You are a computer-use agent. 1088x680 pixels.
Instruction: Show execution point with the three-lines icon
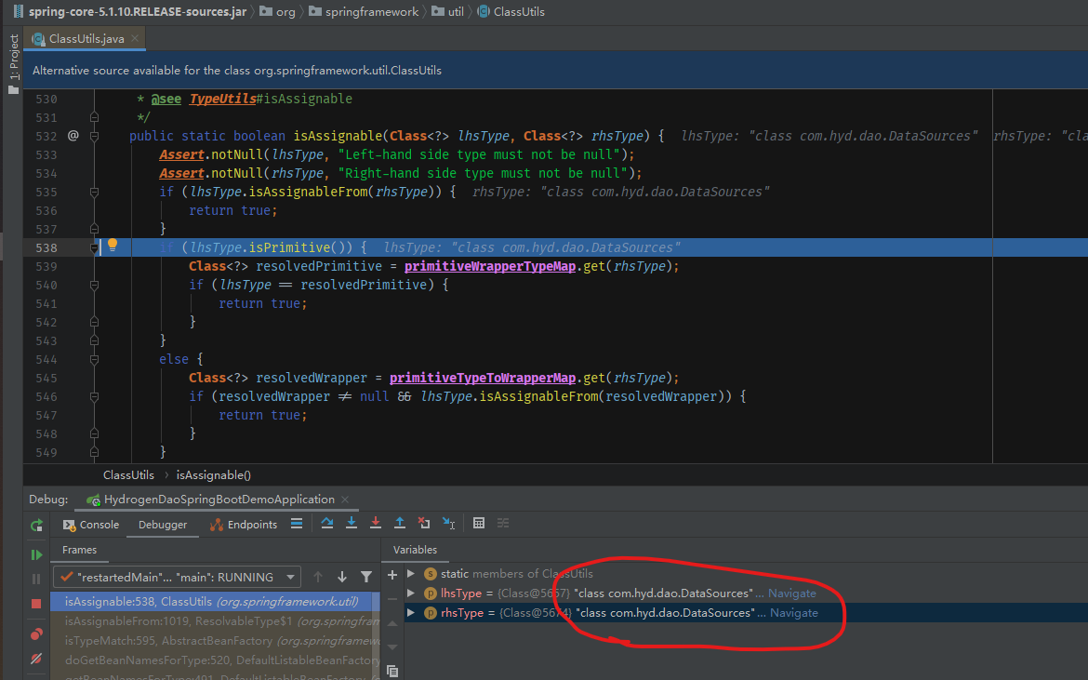pyautogui.click(x=297, y=524)
